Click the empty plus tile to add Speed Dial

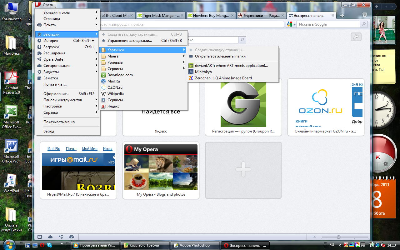coord(243,170)
